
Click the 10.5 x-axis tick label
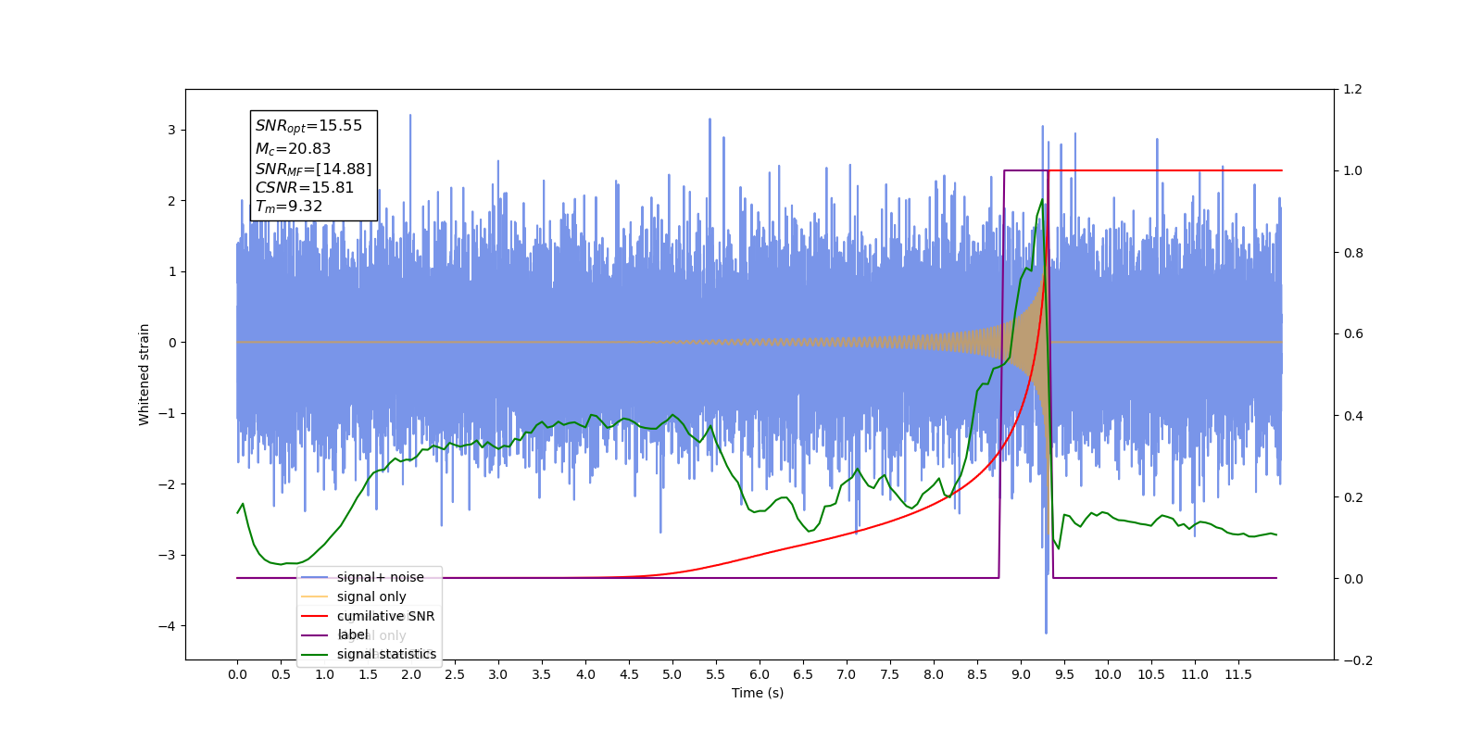click(x=1151, y=674)
